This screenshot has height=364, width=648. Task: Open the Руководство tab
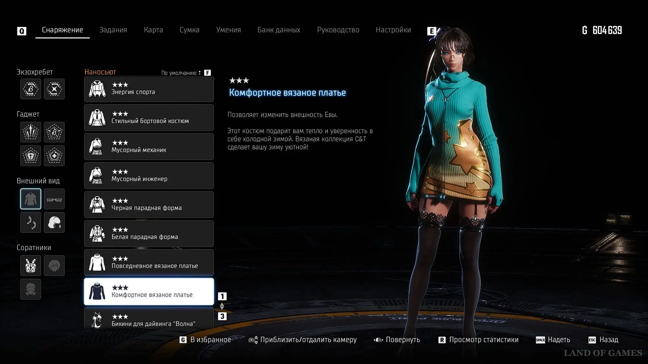tap(338, 30)
